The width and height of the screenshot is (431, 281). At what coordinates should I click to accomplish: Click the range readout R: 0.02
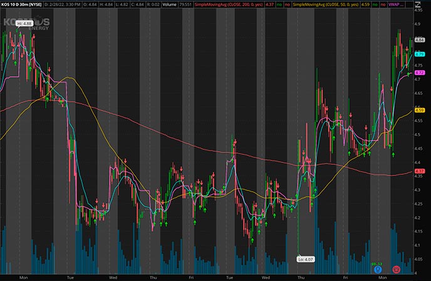pyautogui.click(x=152, y=4)
